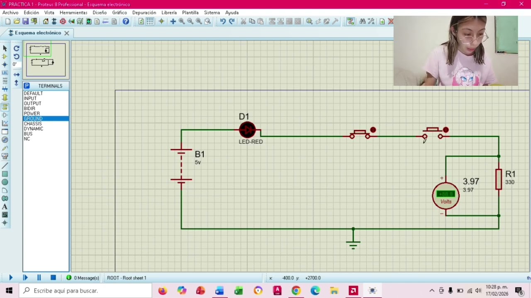Rotate anticlockwise using the rotation arrow icon
The height and width of the screenshot is (298, 531).
[17, 57]
